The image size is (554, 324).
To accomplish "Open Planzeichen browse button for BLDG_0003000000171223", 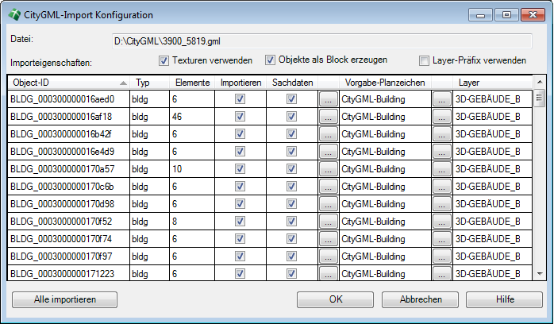I will [x=329, y=274].
